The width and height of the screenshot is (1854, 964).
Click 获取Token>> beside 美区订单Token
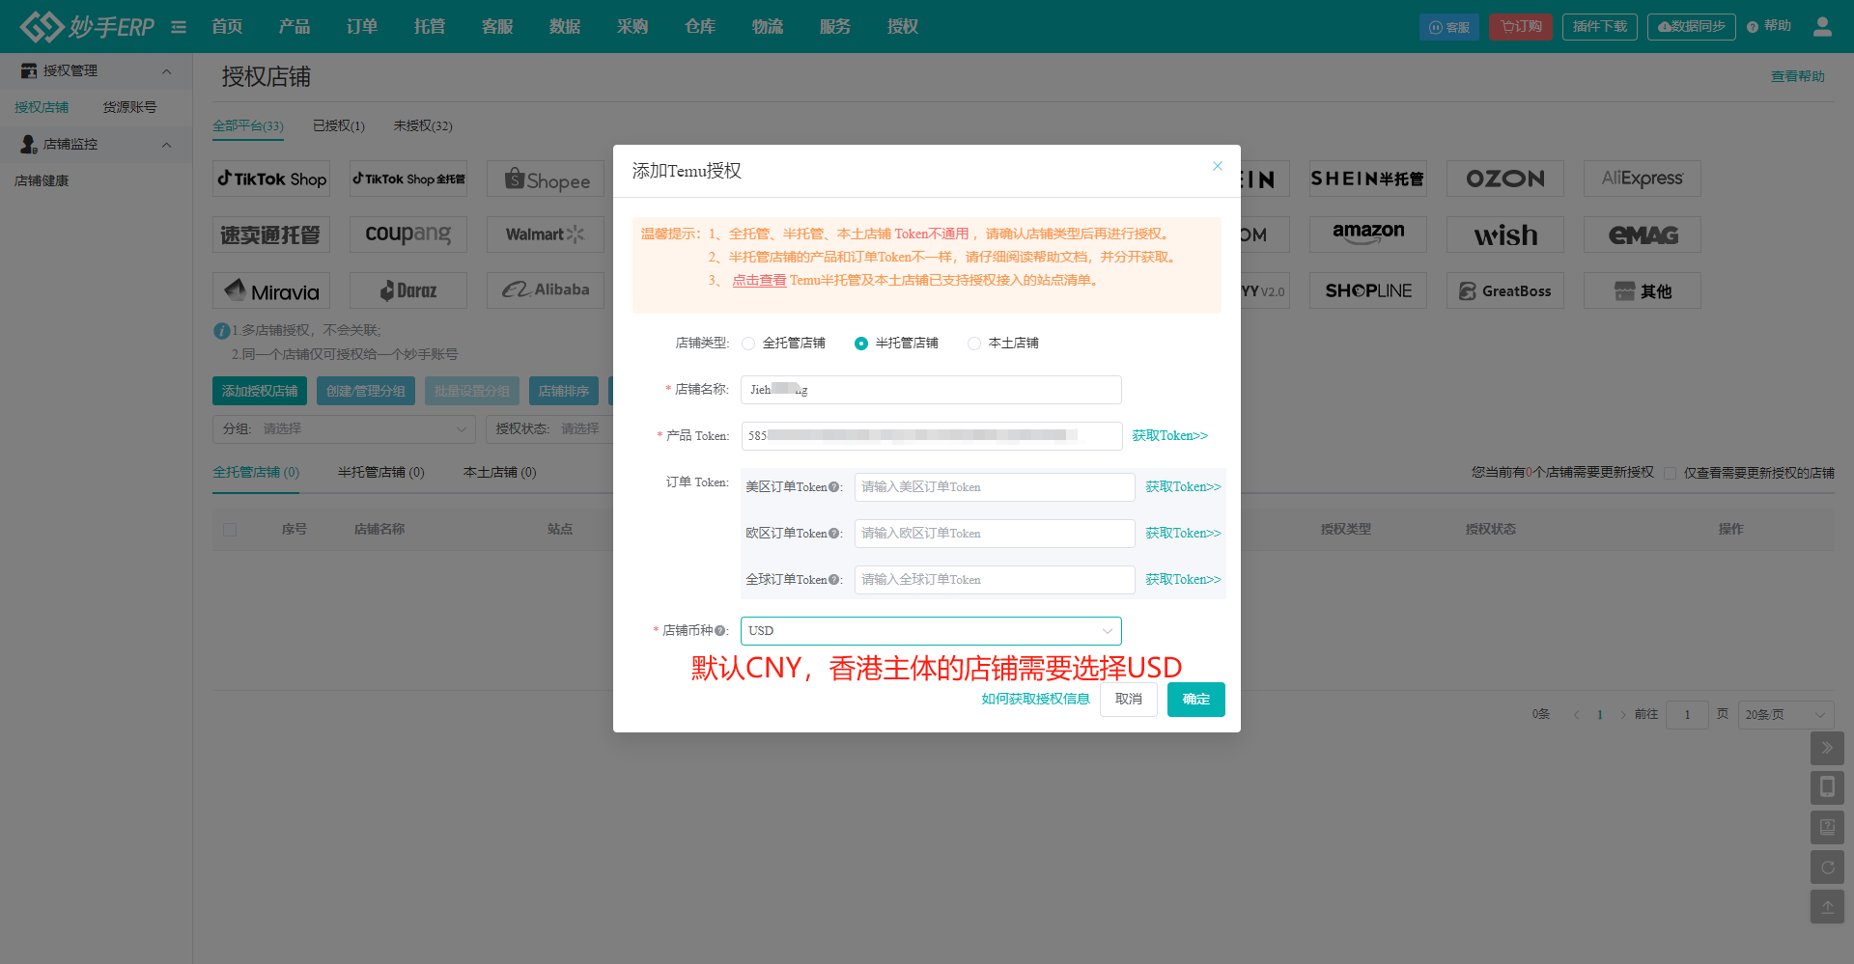pyautogui.click(x=1184, y=487)
